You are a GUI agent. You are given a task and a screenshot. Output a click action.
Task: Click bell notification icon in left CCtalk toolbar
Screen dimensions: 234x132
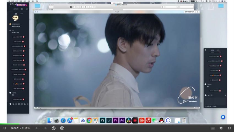point(25,104)
